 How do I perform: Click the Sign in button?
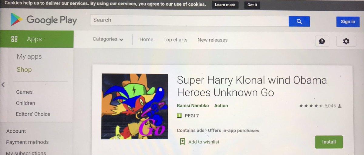tap(348, 22)
